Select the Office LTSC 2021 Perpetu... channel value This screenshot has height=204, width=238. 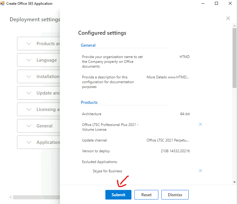click(x=168, y=140)
